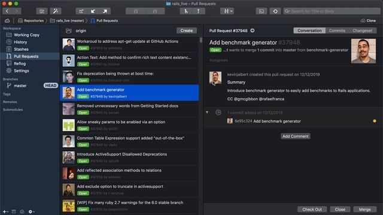Expand the Submodules section header
Image resolution: width=383 pixels, height=215 pixels.
13,109
